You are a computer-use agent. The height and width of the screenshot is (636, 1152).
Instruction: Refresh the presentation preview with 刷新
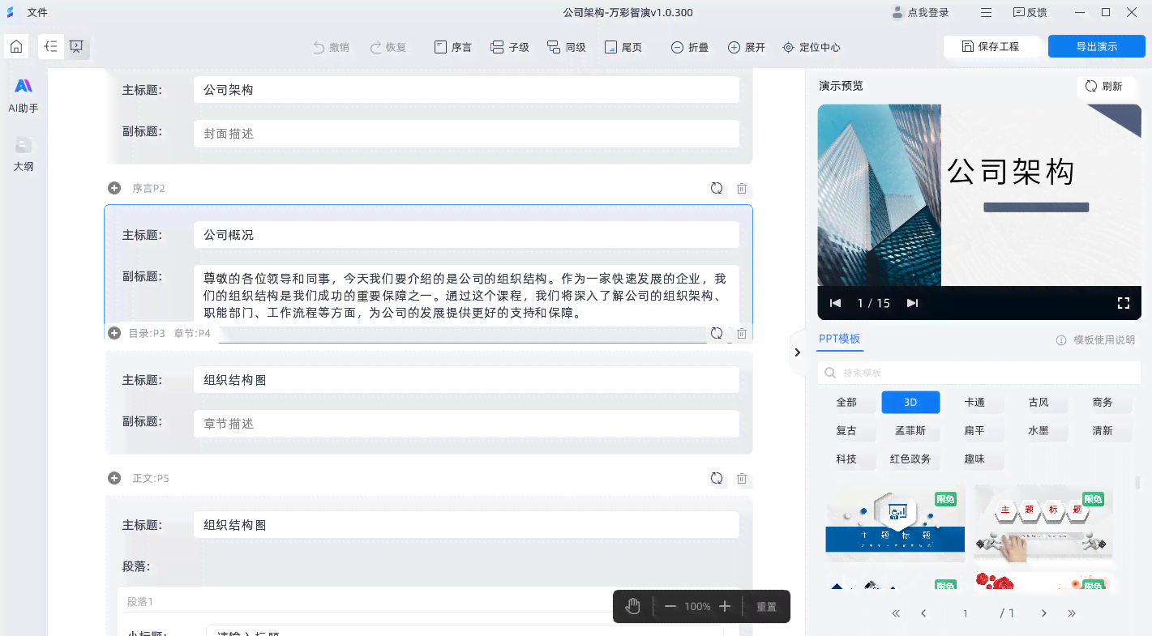(1104, 86)
